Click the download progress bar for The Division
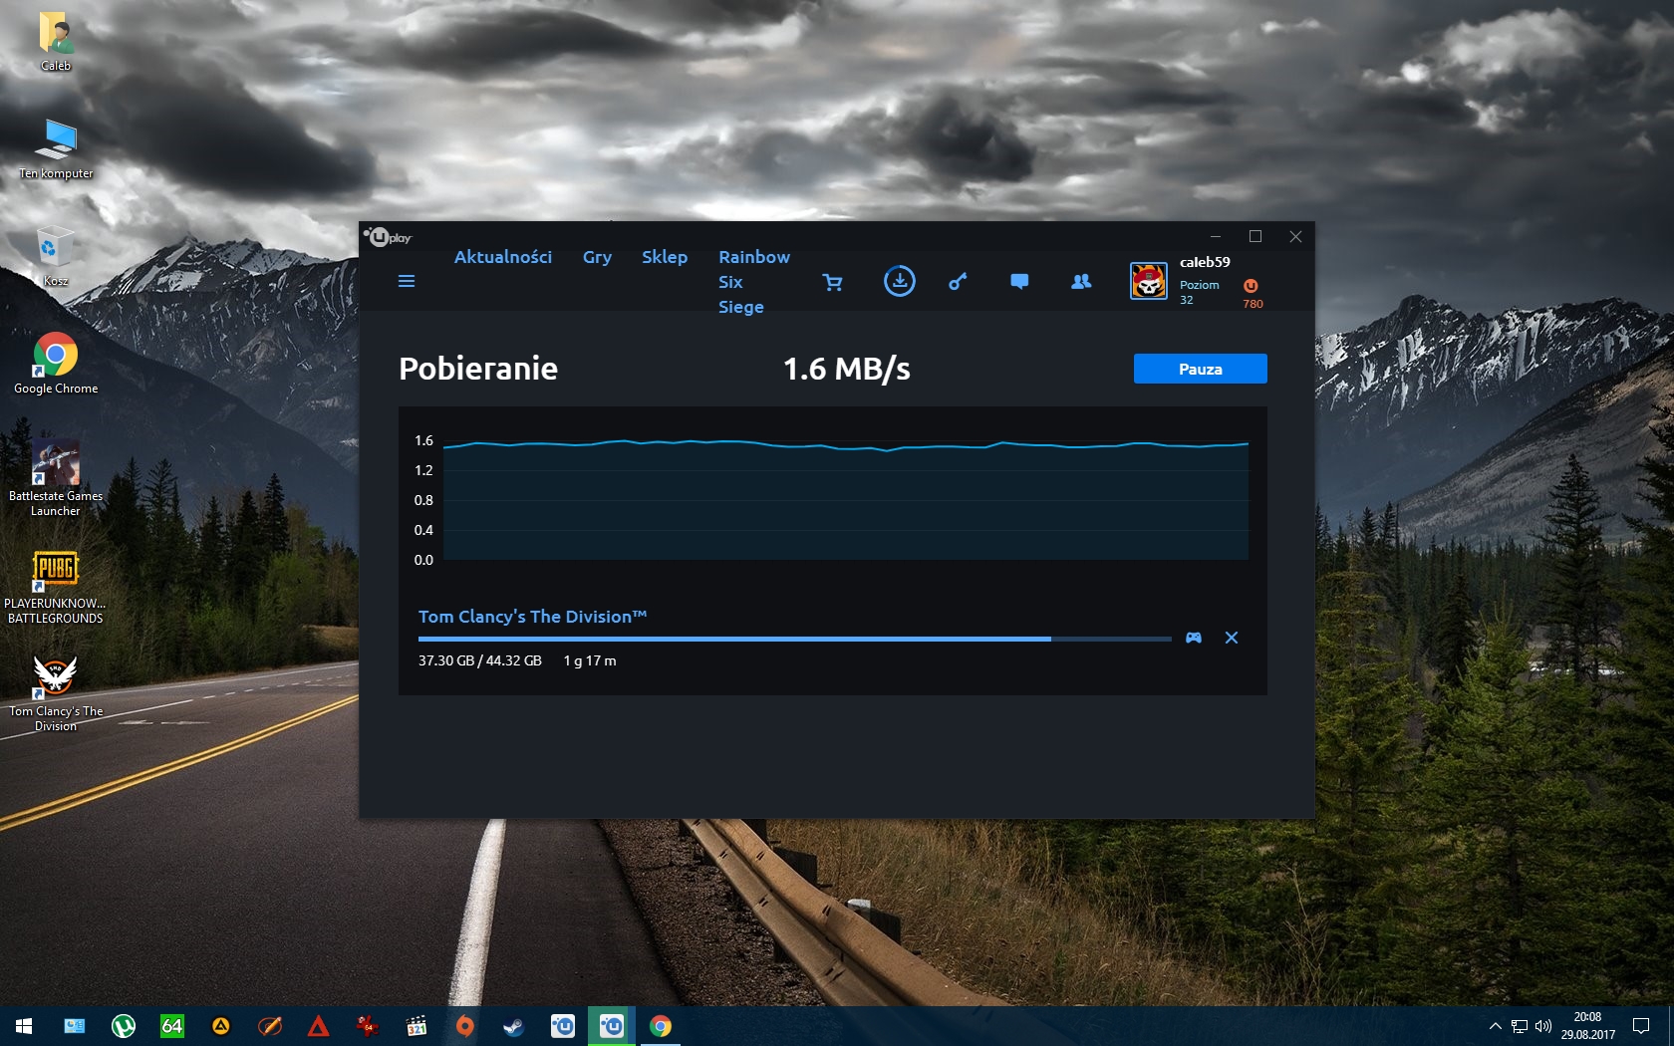 794,639
